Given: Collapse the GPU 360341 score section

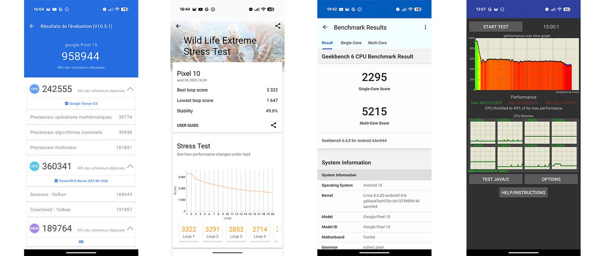Looking at the screenshot, I should click(130, 166).
